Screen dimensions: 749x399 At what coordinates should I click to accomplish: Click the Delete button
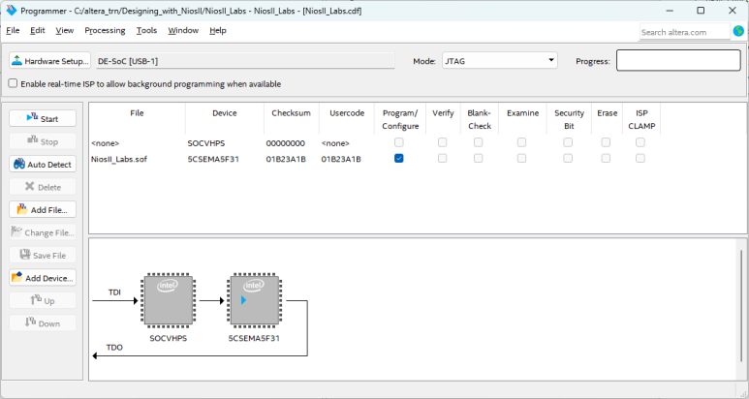click(43, 187)
